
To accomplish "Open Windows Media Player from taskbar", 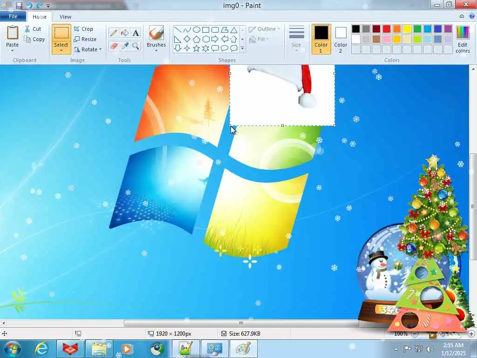I will pyautogui.click(x=128, y=349).
